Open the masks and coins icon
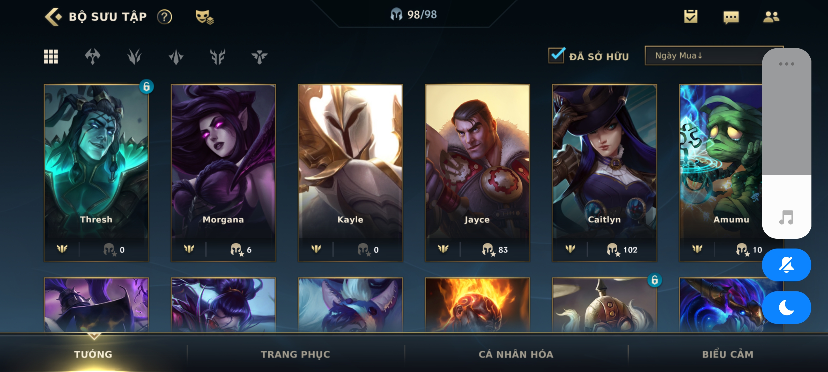Viewport: 828px width, 372px height. (x=204, y=17)
